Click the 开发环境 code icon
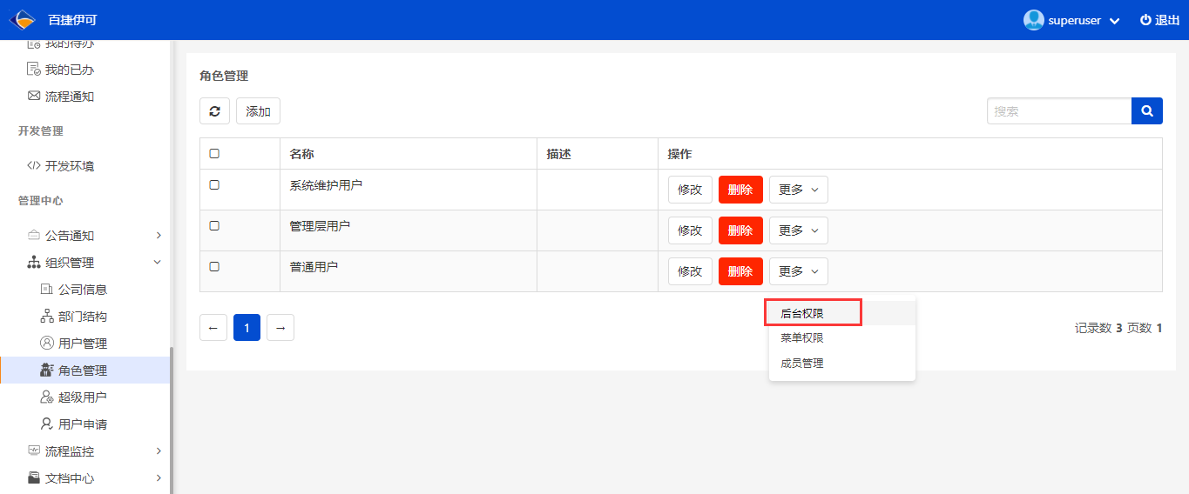This screenshot has height=494, width=1189. [x=34, y=166]
